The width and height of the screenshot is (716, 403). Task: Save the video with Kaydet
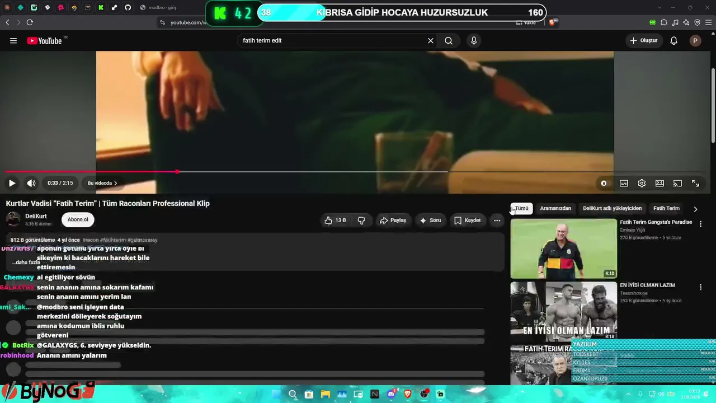pyautogui.click(x=468, y=221)
